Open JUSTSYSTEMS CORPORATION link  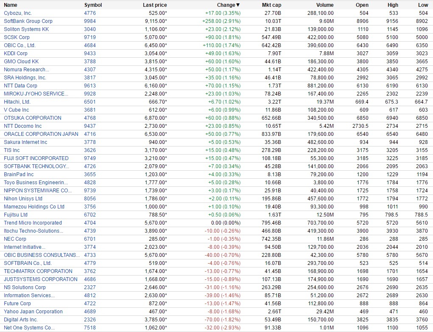[x=41, y=279]
